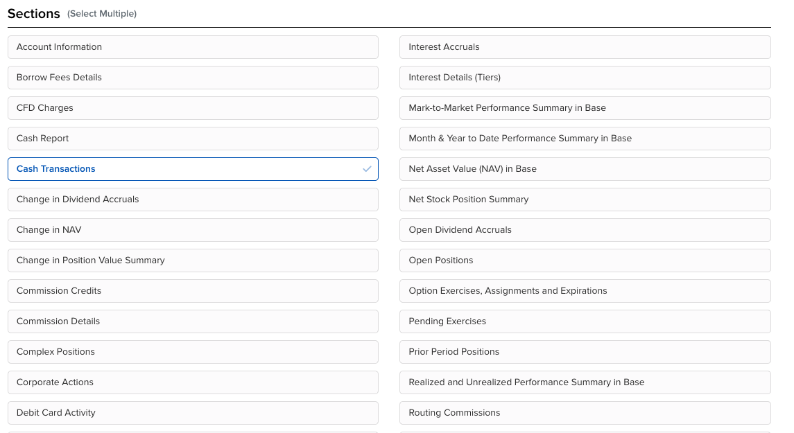Deselect the Cash Transactions section
Viewport: 794px width, 433px height.
193,169
